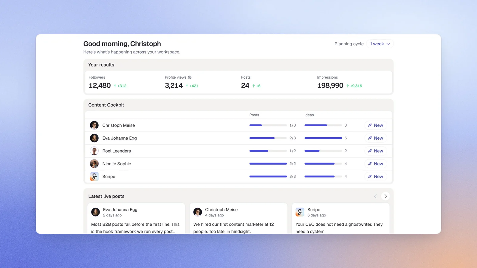
Task: Click the Followers count 12,480
Action: (x=100, y=86)
